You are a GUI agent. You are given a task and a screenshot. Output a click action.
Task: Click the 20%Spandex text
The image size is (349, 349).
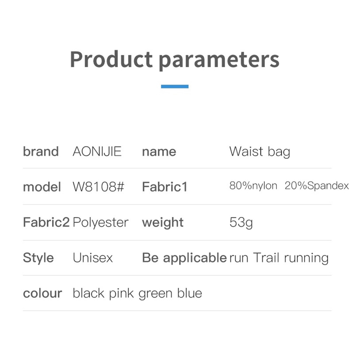click(x=317, y=186)
